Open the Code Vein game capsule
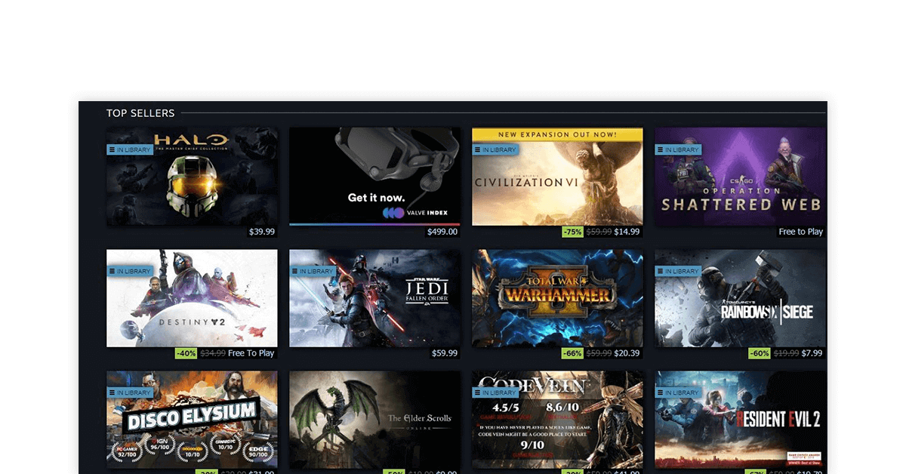This screenshot has width=906, height=474. (x=557, y=420)
